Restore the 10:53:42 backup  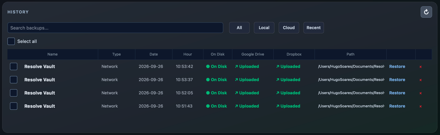[x=397, y=67]
